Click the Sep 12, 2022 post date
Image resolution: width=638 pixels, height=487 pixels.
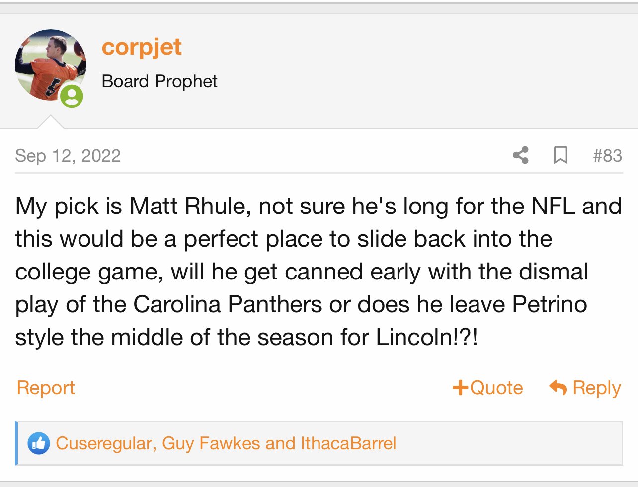pyautogui.click(x=68, y=156)
